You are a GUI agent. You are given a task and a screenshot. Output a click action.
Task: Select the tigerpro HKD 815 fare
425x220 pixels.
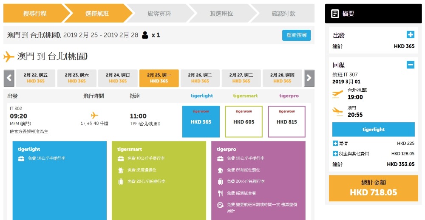[287, 121]
